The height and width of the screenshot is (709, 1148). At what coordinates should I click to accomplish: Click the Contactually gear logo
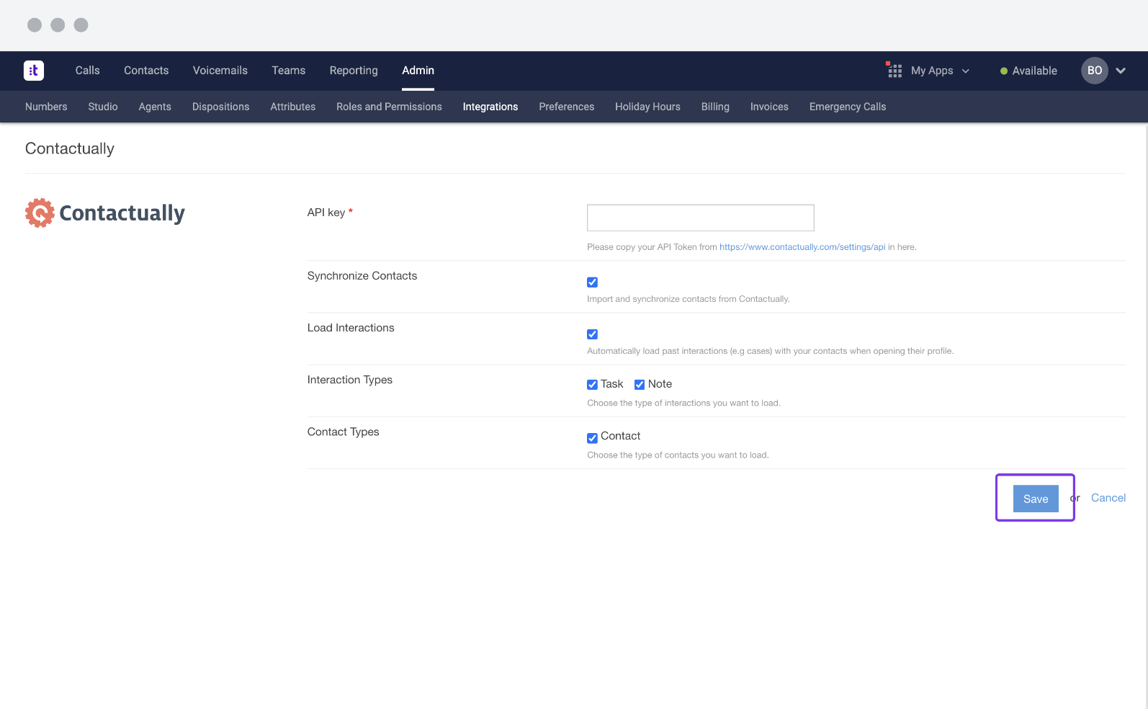[40, 213]
